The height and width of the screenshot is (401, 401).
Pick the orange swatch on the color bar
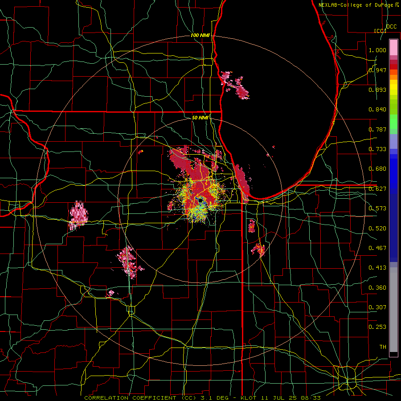(393, 77)
